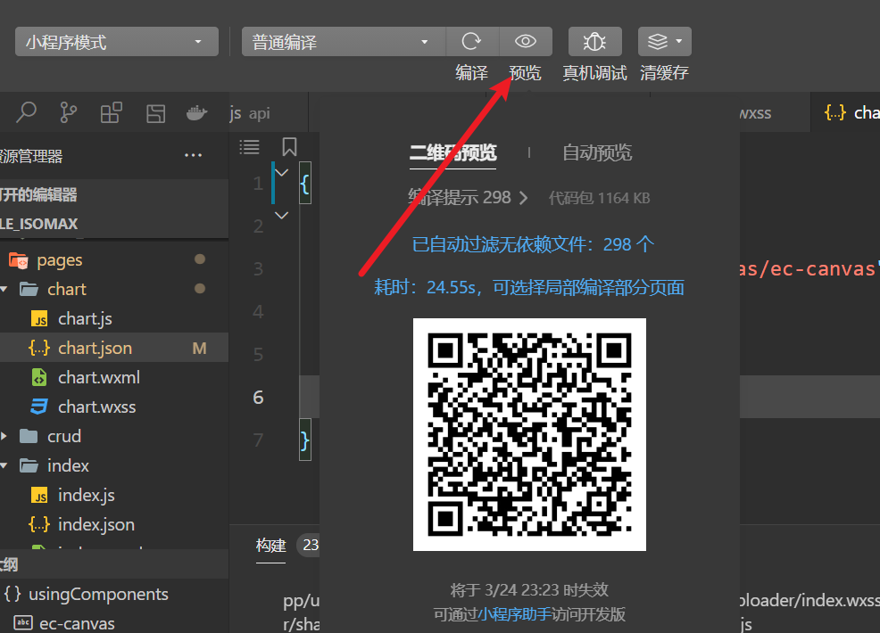This screenshot has height=633, width=880.
Task: Open the 普通编译 compile mode dropdown
Action: [x=344, y=42]
